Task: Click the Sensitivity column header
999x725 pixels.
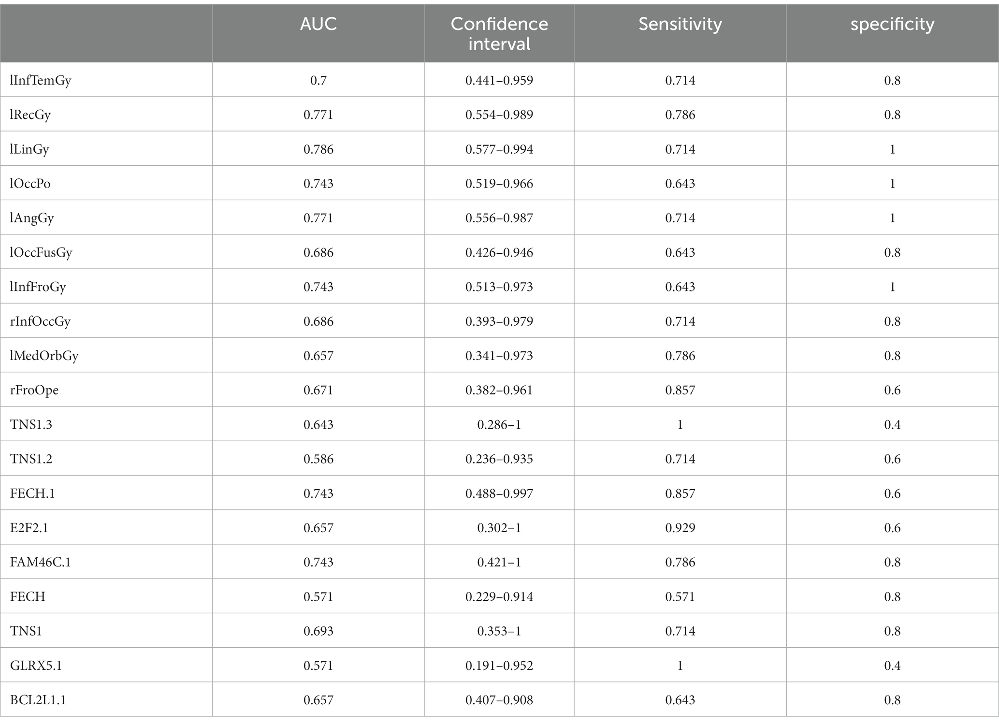Action: 680,24
